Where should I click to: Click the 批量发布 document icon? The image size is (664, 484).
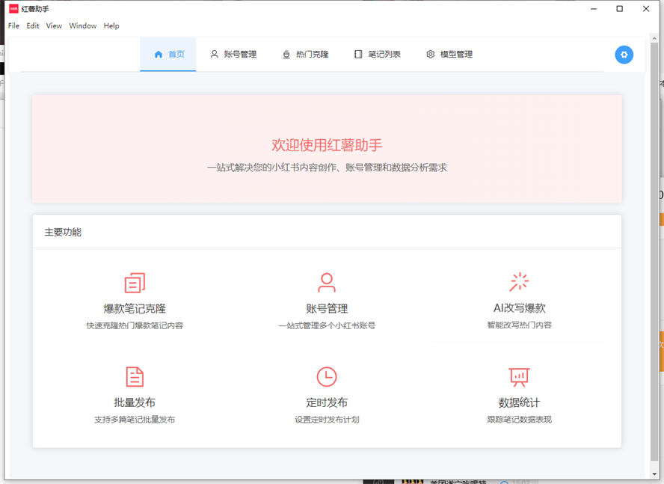[x=135, y=377]
